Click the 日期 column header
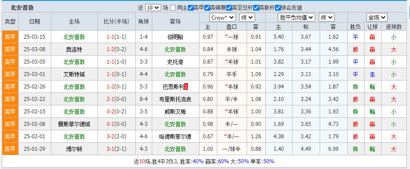410x169 pixels. tap(35, 22)
